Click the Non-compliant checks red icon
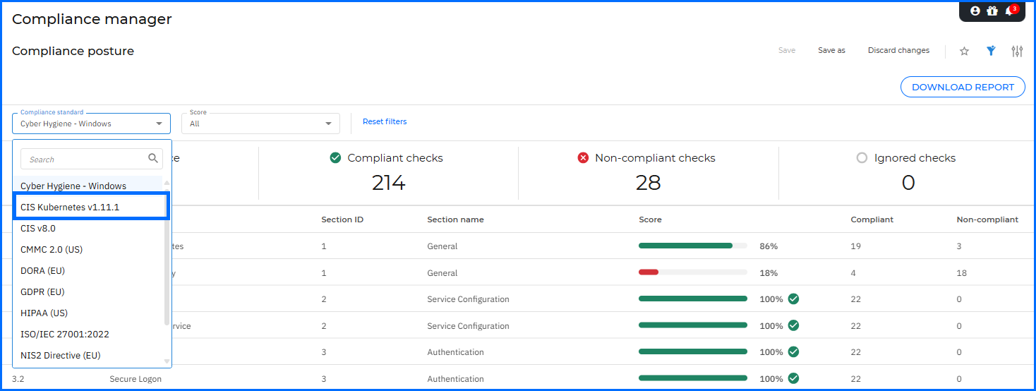The image size is (1036, 391). [583, 158]
